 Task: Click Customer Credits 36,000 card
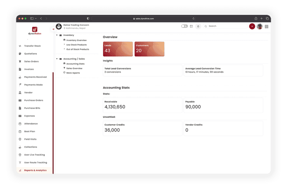click(x=143, y=128)
